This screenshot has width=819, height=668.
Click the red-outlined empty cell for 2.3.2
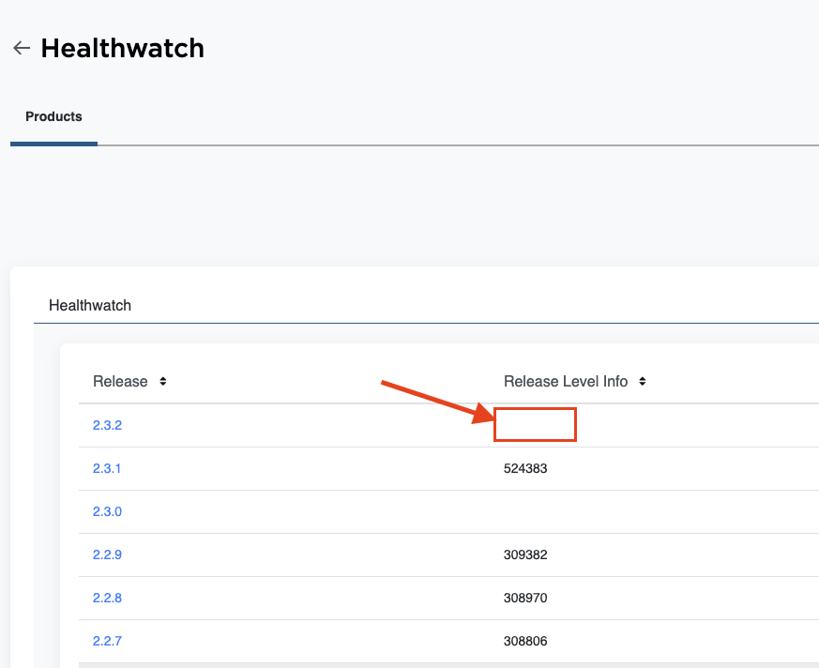point(535,425)
